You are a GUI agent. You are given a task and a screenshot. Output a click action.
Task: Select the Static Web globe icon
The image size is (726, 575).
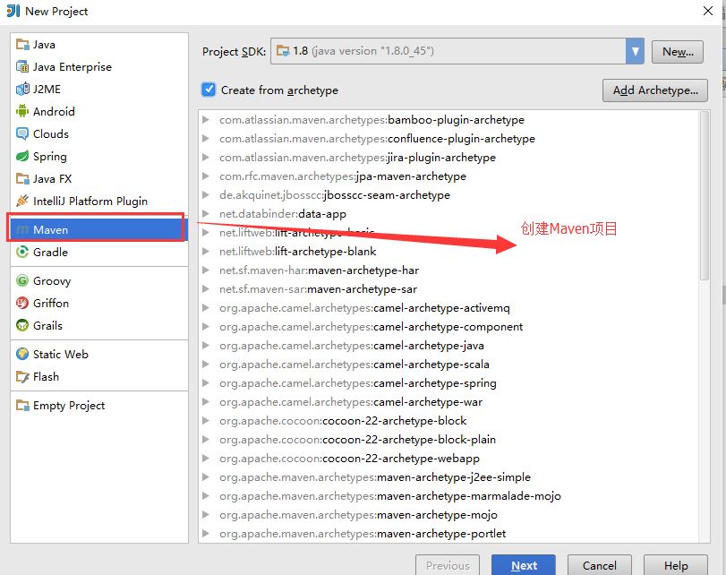pyautogui.click(x=22, y=354)
